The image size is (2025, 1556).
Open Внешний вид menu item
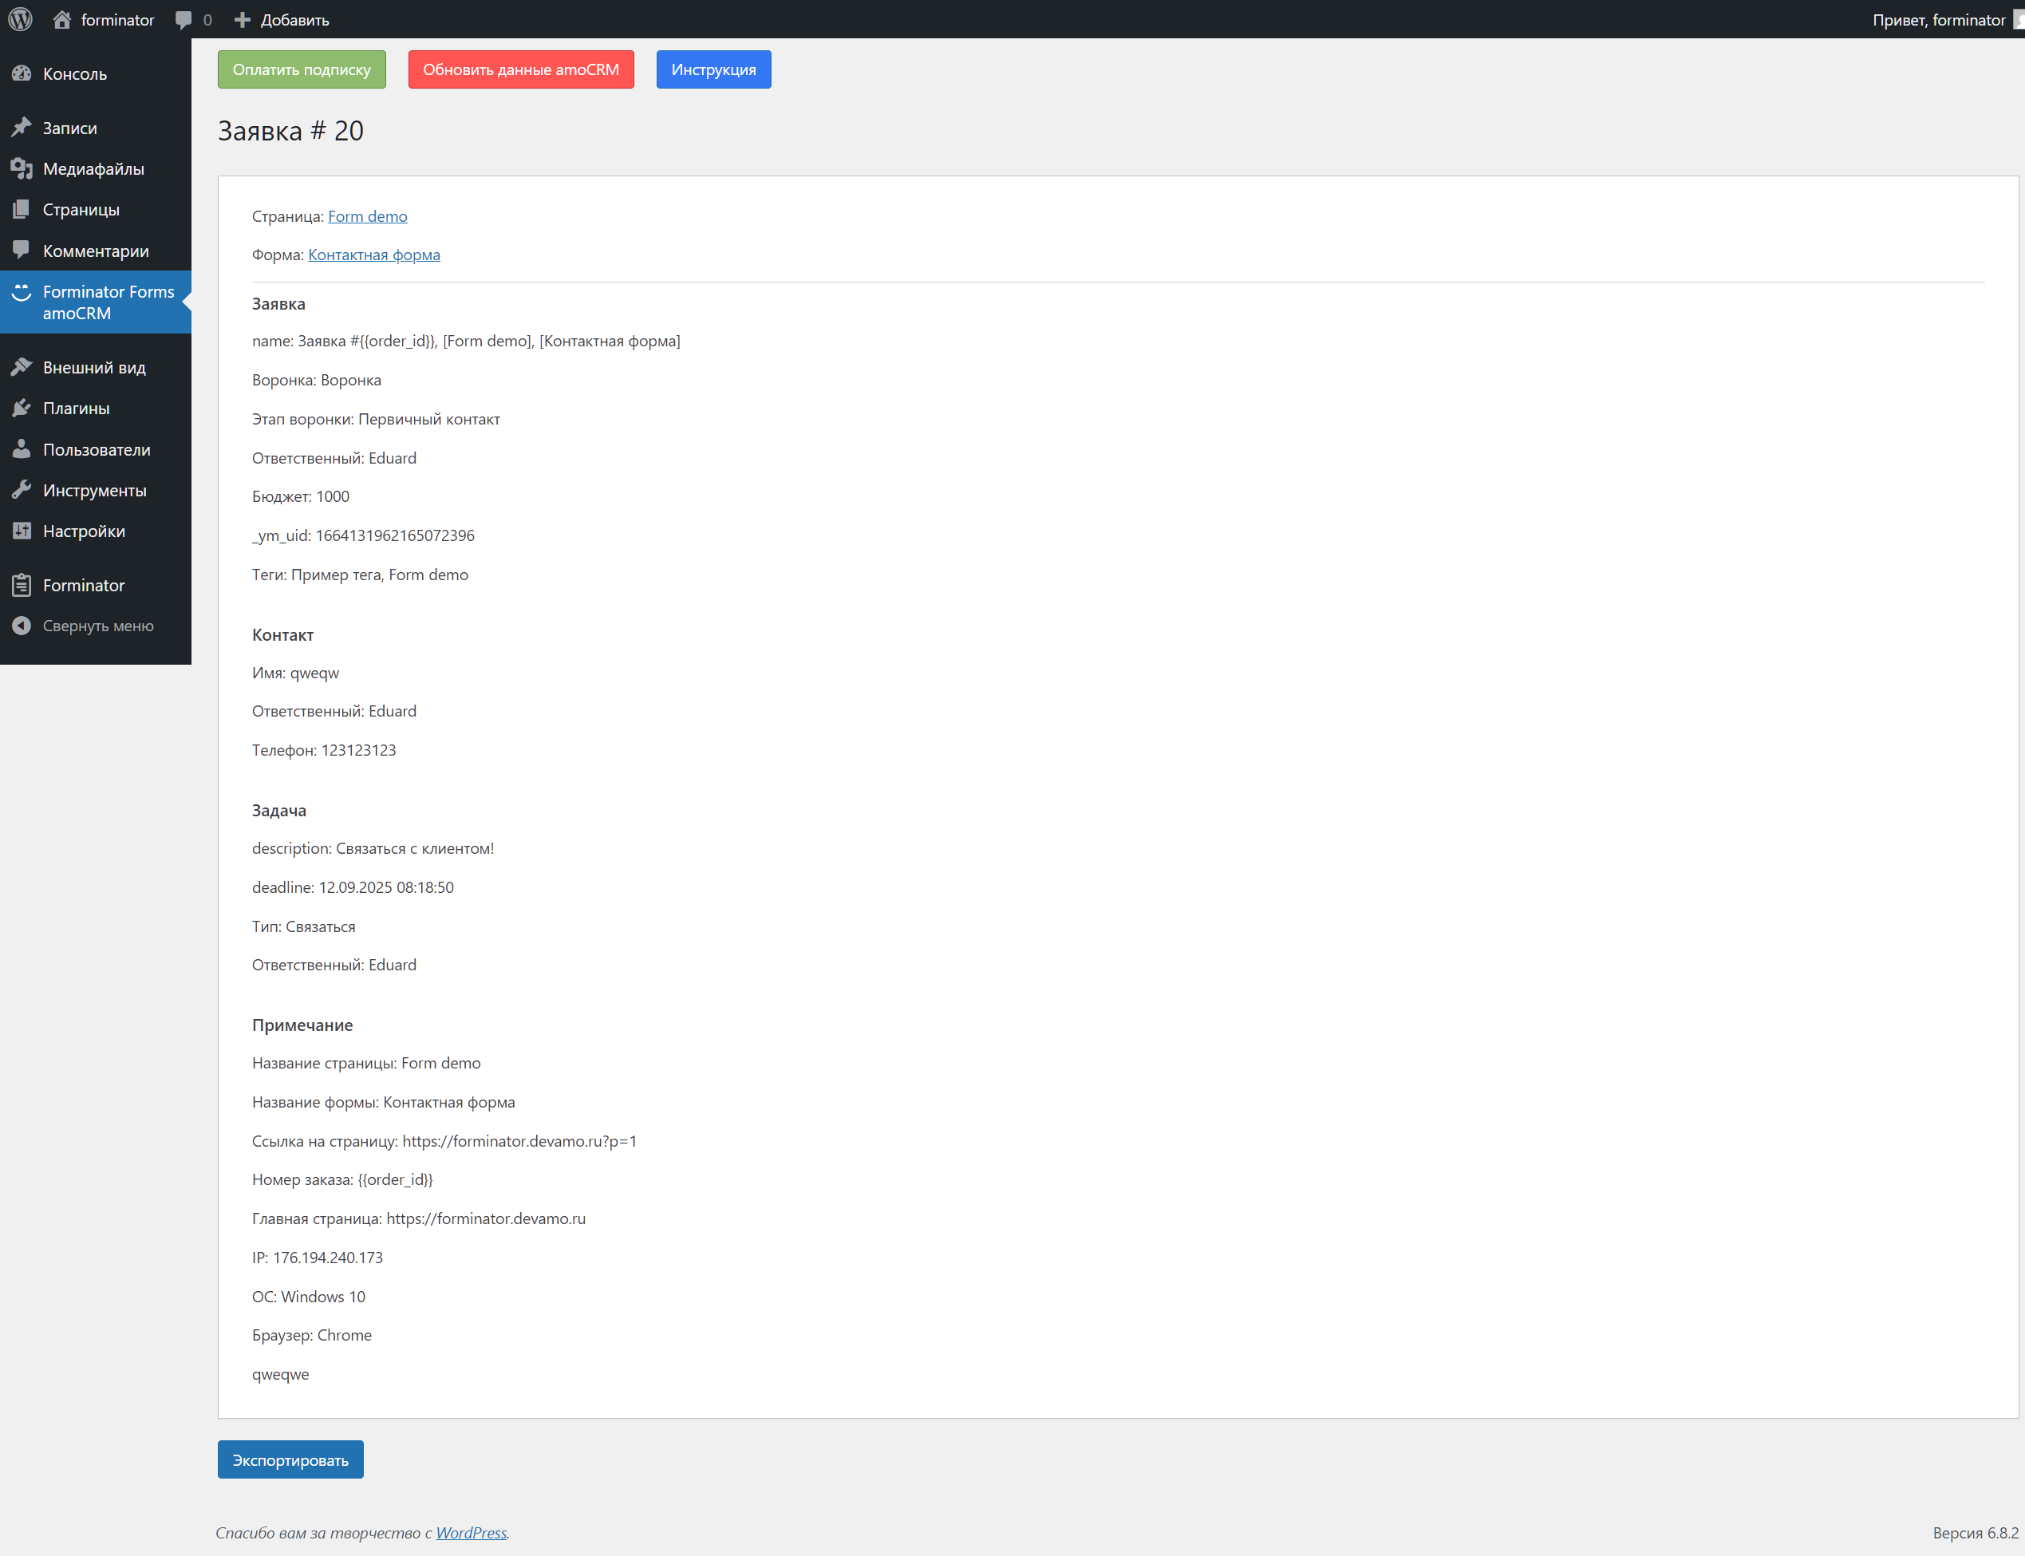96,367
